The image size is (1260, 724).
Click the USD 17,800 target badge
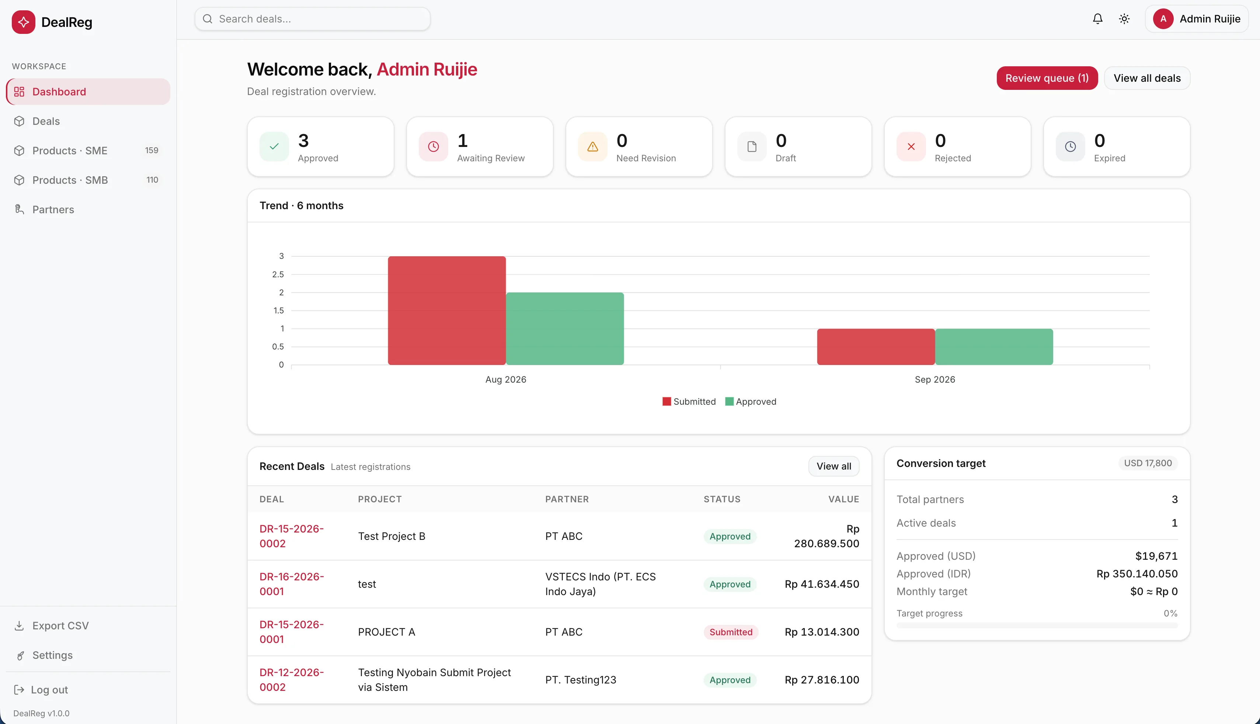pyautogui.click(x=1148, y=463)
